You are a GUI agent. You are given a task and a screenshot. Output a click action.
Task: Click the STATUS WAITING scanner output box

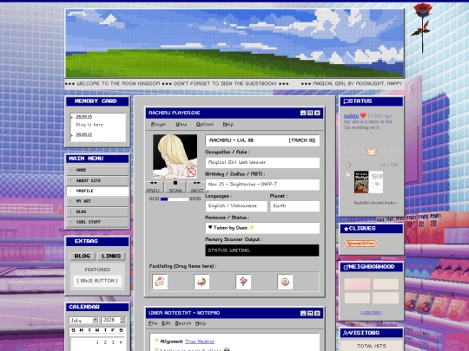click(262, 250)
